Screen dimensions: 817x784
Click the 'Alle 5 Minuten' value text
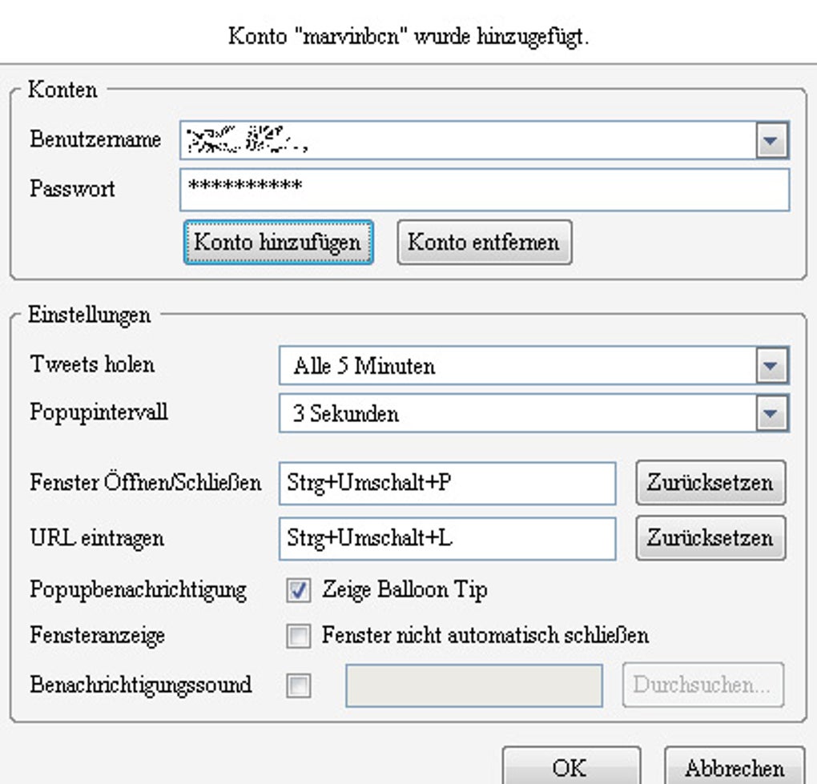tap(364, 367)
